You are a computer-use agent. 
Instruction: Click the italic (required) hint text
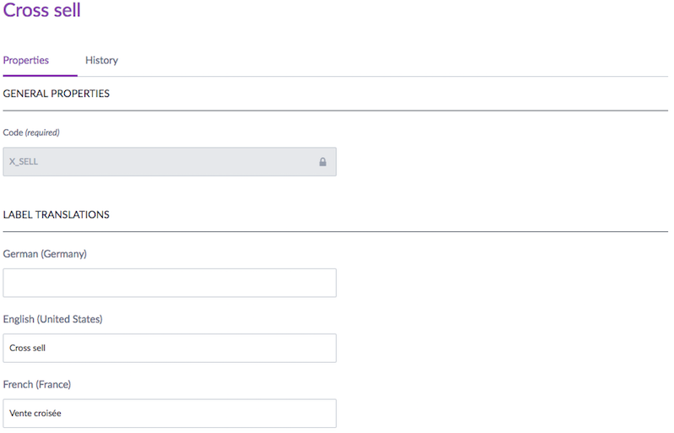(42, 133)
